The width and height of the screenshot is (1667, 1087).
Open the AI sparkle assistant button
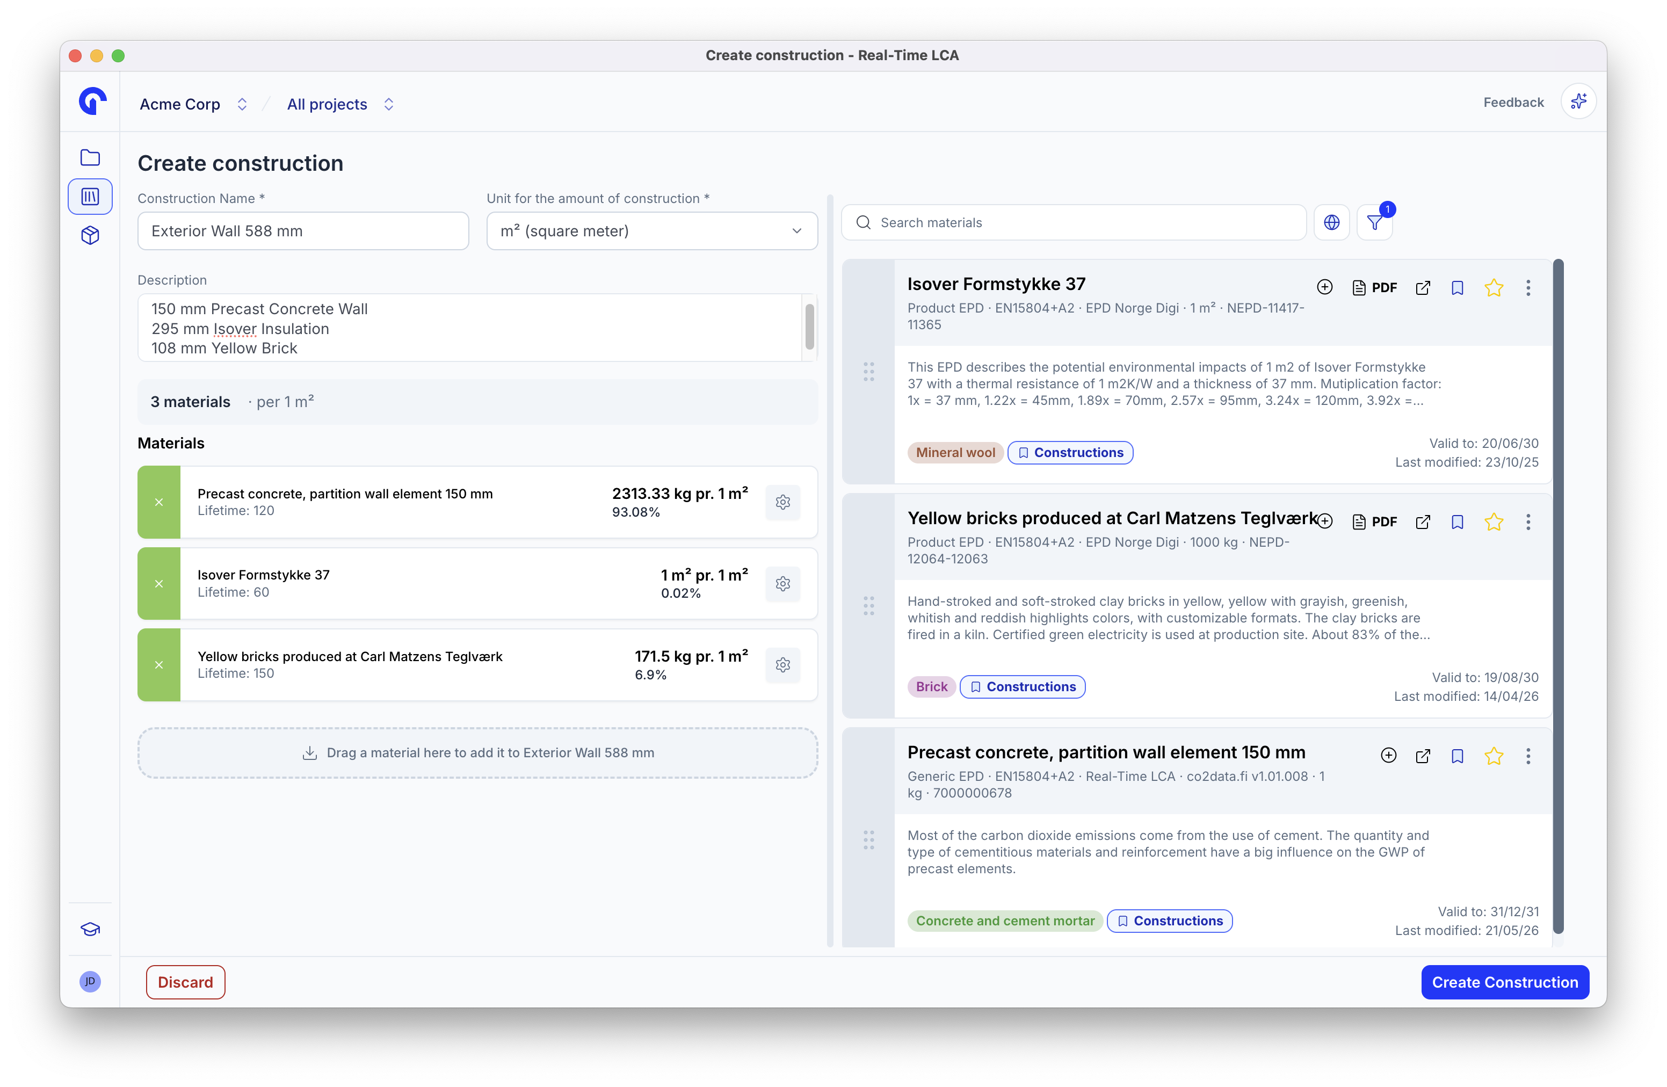click(1579, 102)
